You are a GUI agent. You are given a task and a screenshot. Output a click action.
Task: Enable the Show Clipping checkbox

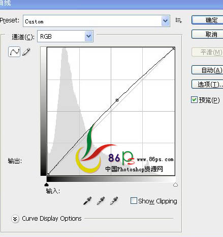[134, 200]
